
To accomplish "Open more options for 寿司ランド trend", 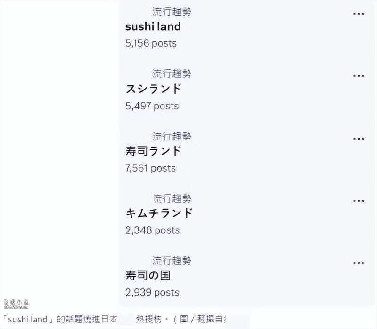I will pyautogui.click(x=359, y=139).
